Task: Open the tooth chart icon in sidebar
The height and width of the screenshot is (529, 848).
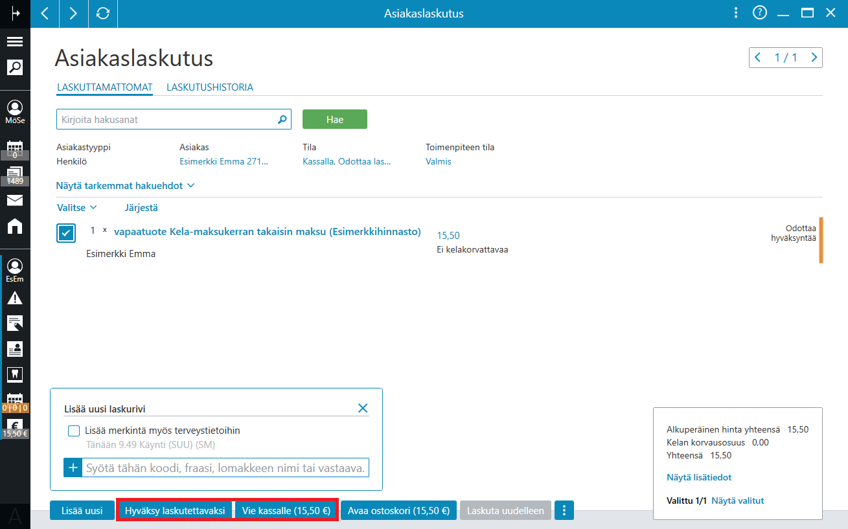Action: coord(15,374)
